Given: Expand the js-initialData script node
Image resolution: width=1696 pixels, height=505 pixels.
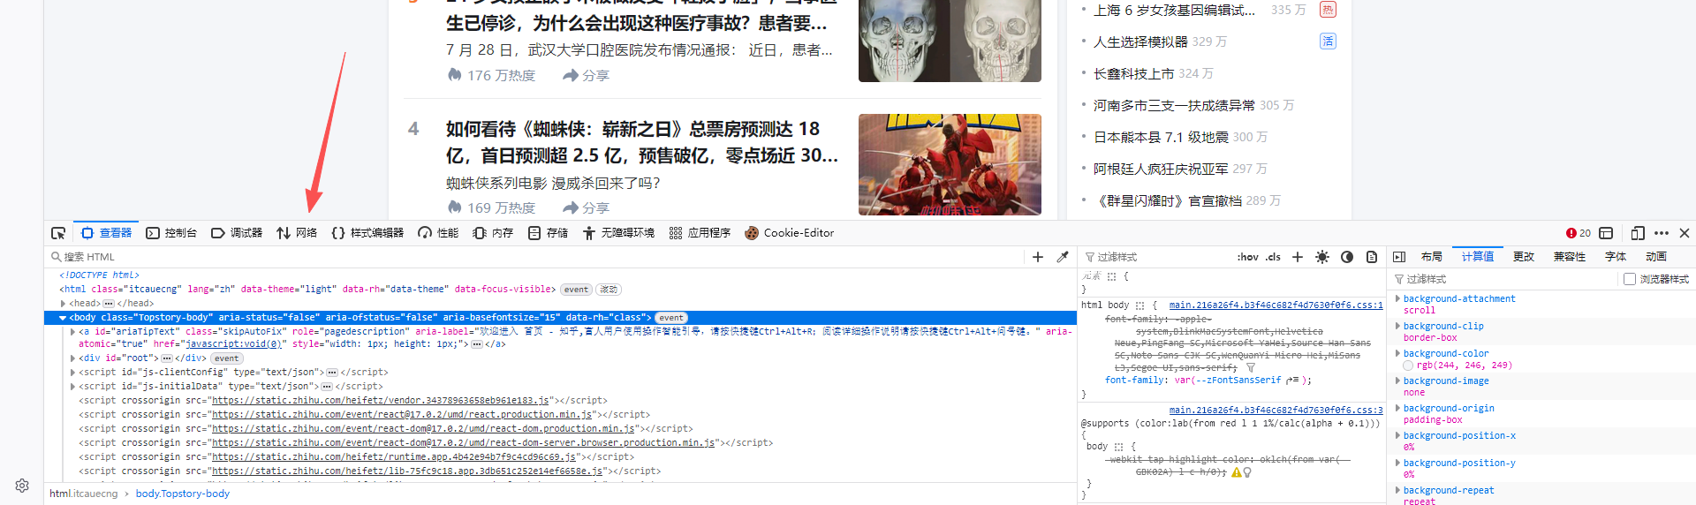Looking at the screenshot, I should [72, 387].
